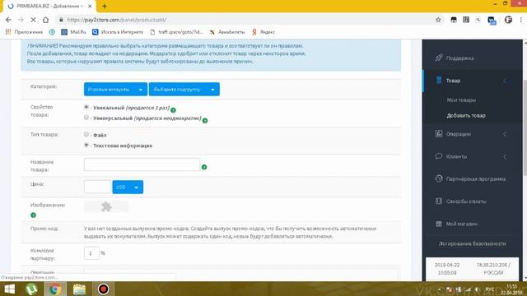This screenshot has width=527, height=296.
Task: Click the Операции chart icon
Action: pyautogui.click(x=439, y=133)
